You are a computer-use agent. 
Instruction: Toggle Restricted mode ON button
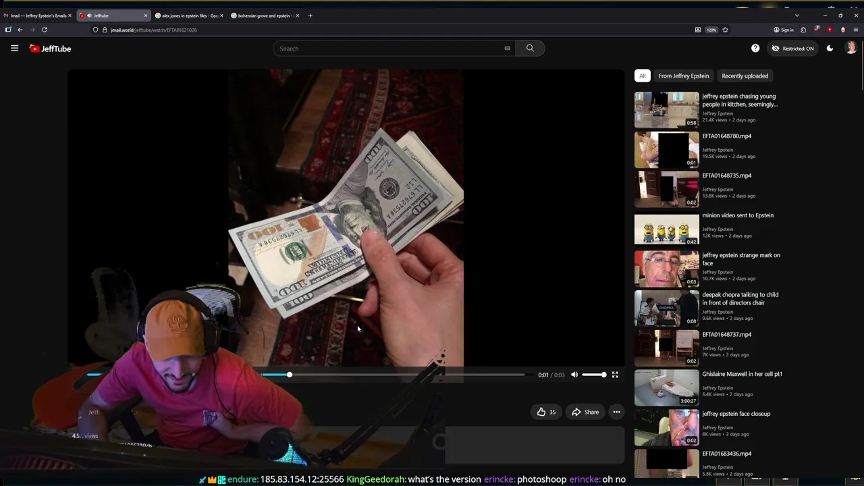[x=793, y=49]
